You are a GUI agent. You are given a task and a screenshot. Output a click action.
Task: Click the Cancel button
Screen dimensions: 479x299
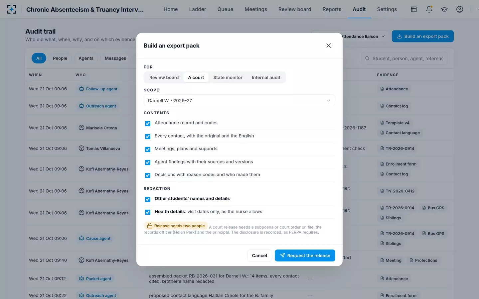(x=259, y=255)
